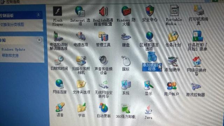Collapse the 控制面板 sidebar section

tap(38, 15)
